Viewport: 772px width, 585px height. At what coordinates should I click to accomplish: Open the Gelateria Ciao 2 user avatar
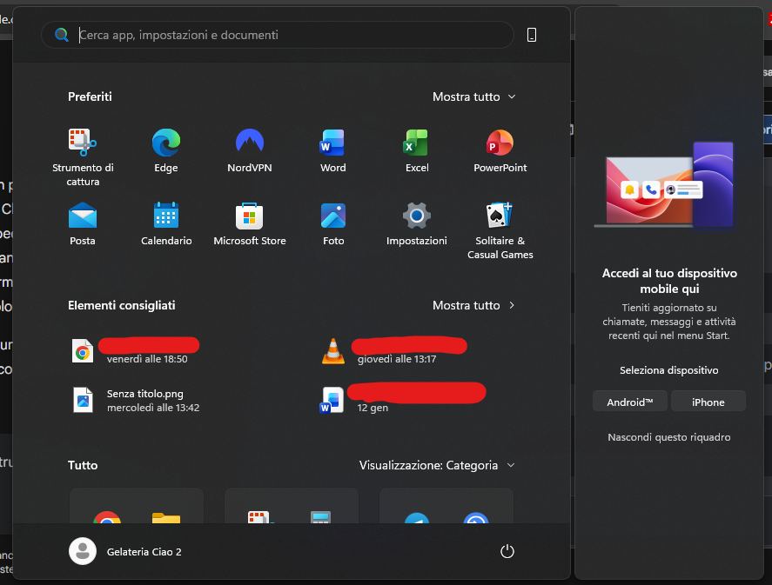(x=82, y=551)
